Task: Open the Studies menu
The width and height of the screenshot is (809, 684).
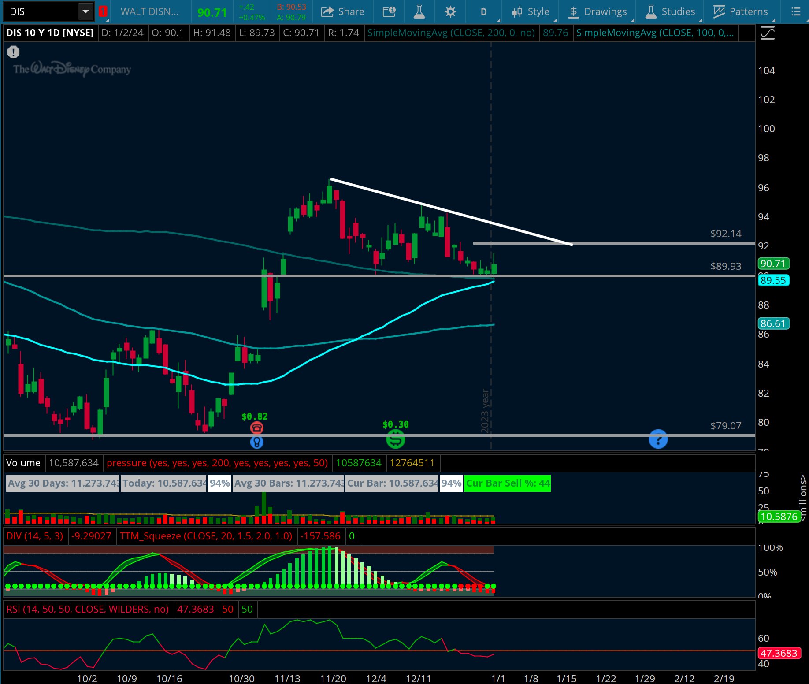Action: click(x=670, y=11)
